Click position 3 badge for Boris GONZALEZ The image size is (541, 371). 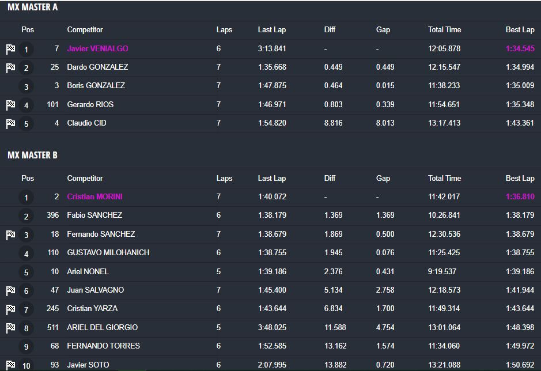coord(26,87)
